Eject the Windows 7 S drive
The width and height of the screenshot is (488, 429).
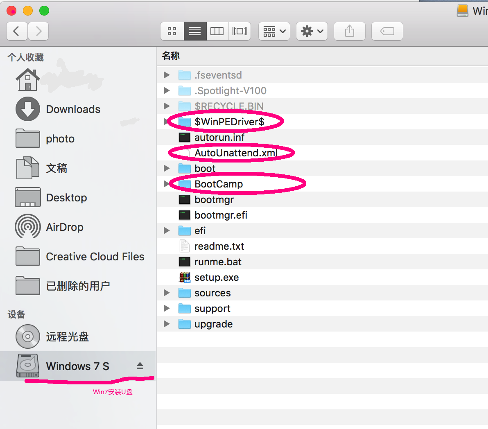(x=140, y=366)
